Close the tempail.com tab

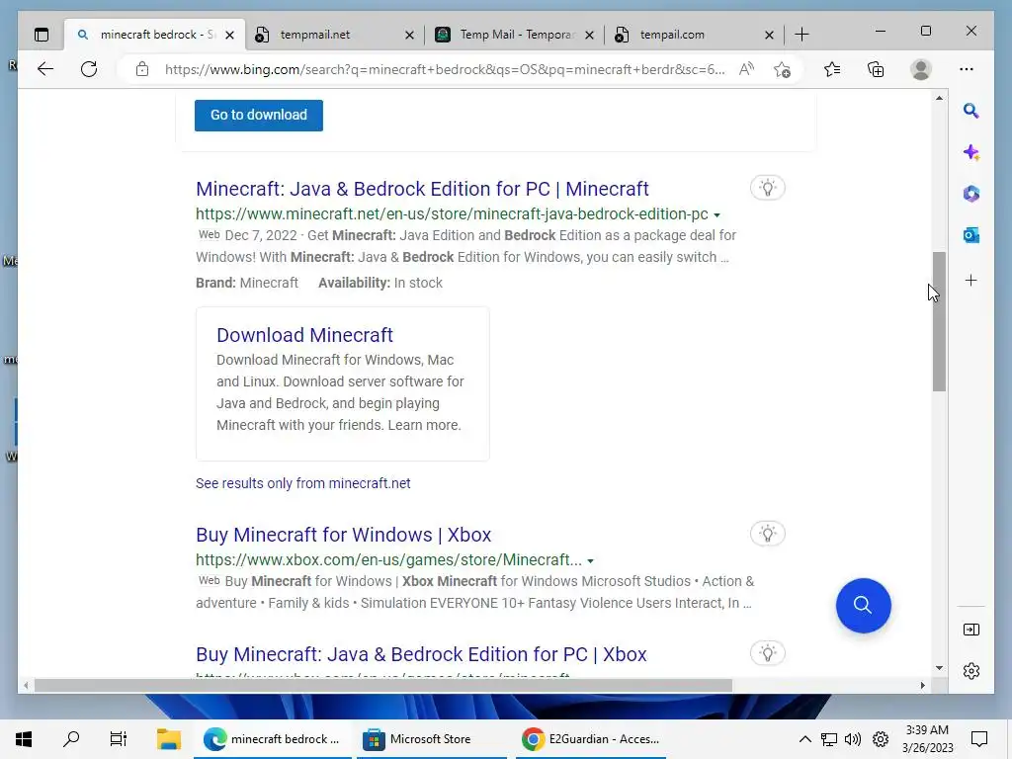click(769, 36)
